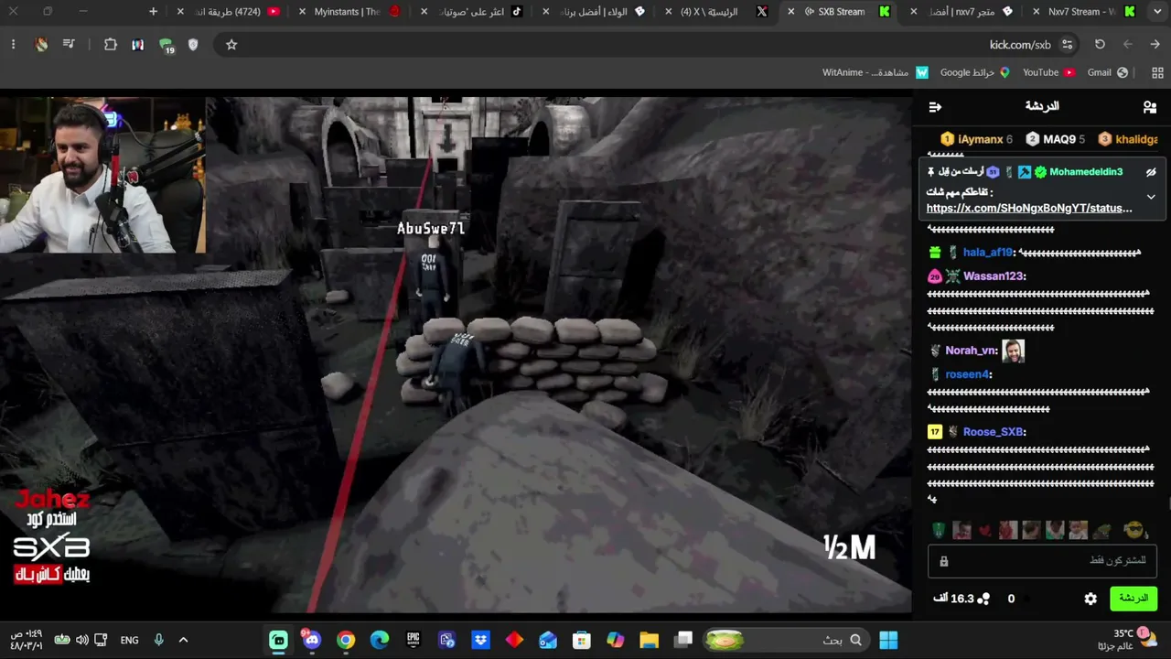
Task: Collapse the chat panel with the arrow icon
Action: pyautogui.click(x=935, y=107)
